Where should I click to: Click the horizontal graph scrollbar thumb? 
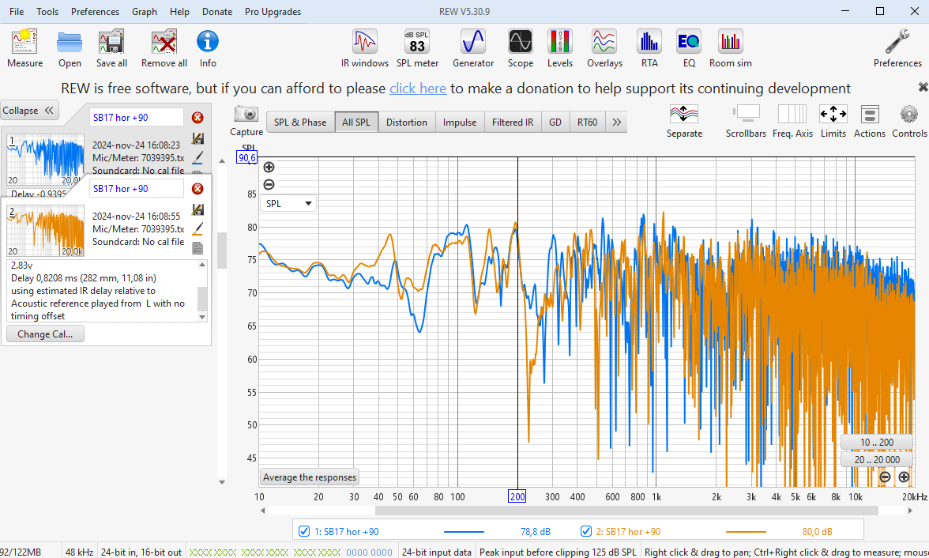click(x=626, y=511)
